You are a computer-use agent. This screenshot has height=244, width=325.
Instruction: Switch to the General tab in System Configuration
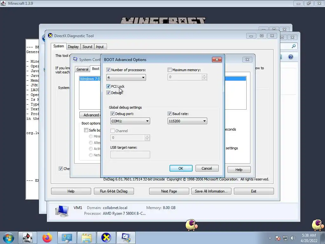pos(82,69)
